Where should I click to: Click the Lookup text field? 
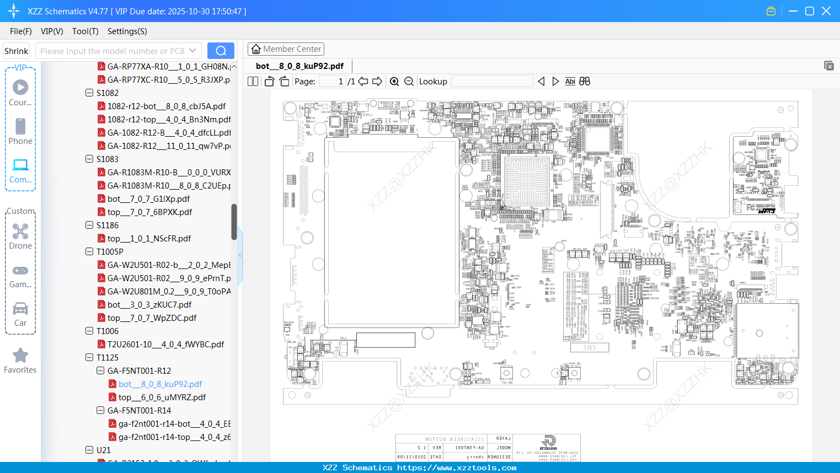click(493, 81)
